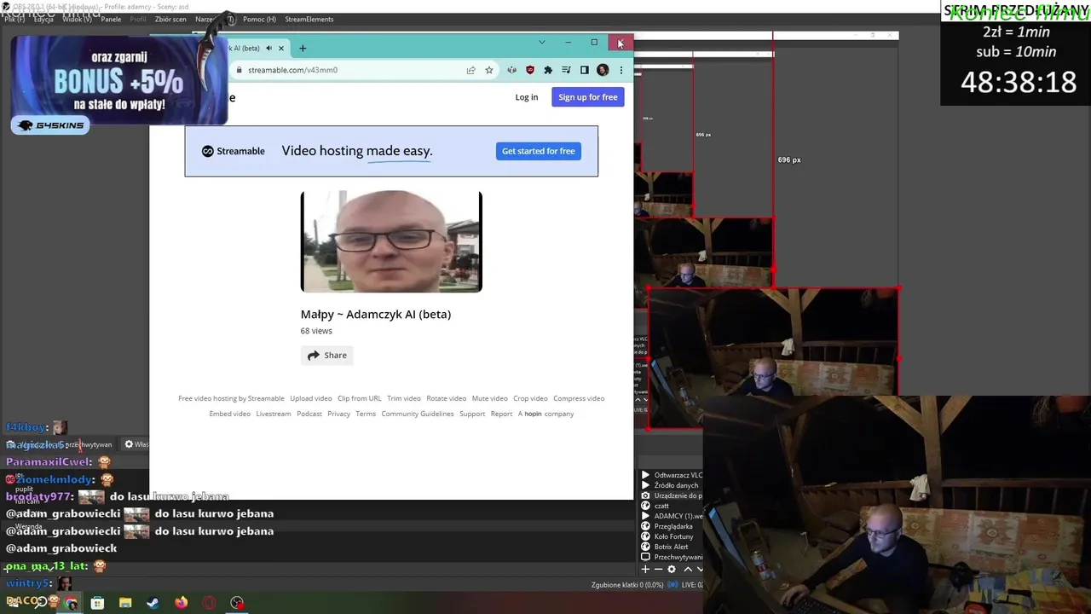The height and width of the screenshot is (614, 1091).
Task: Select the Koło Fortuny source
Action: pos(671,536)
